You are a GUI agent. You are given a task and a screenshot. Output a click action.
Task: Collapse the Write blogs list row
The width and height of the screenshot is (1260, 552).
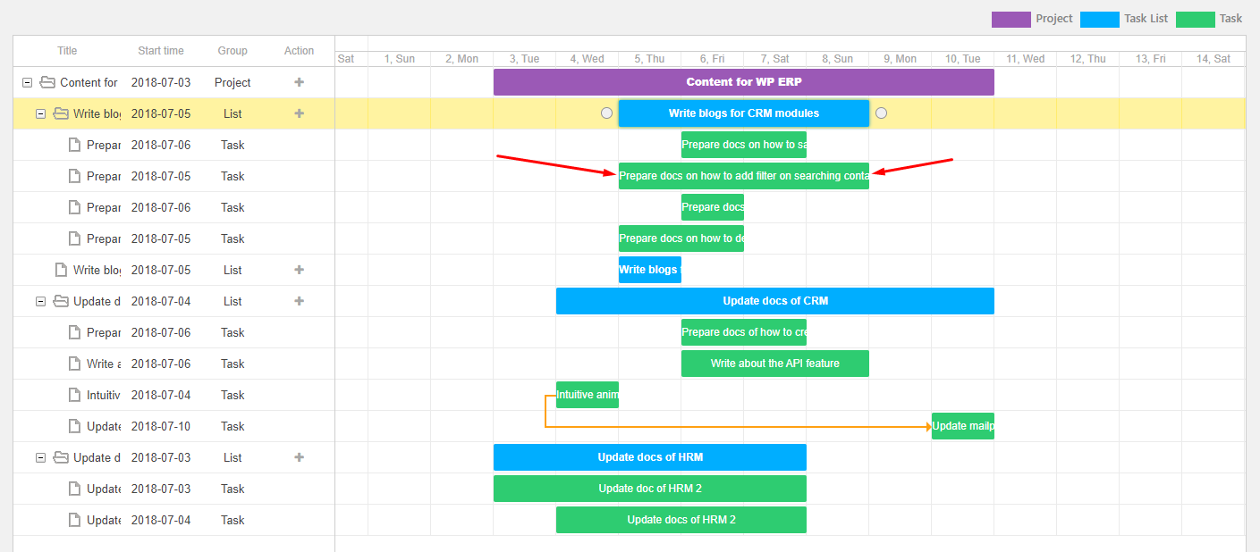click(40, 113)
